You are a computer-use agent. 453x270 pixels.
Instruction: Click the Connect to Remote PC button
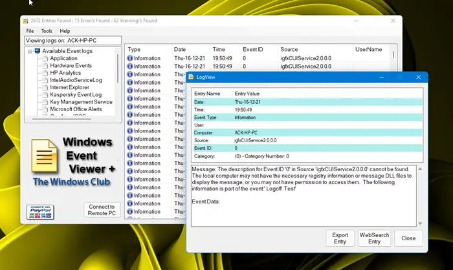pos(102,210)
